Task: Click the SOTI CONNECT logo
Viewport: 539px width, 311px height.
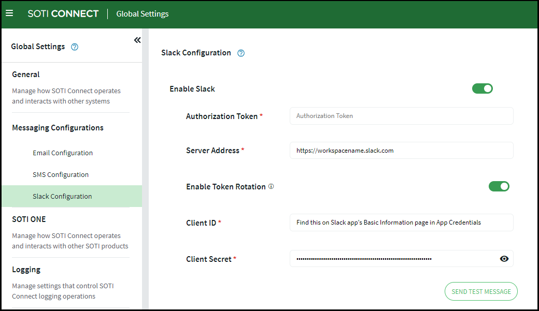Action: pyautogui.click(x=63, y=14)
